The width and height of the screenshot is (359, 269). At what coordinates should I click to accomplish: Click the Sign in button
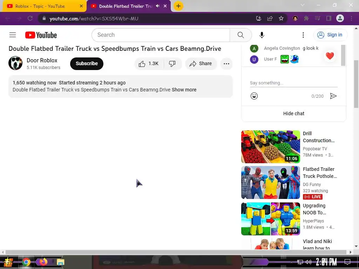pos(330,35)
